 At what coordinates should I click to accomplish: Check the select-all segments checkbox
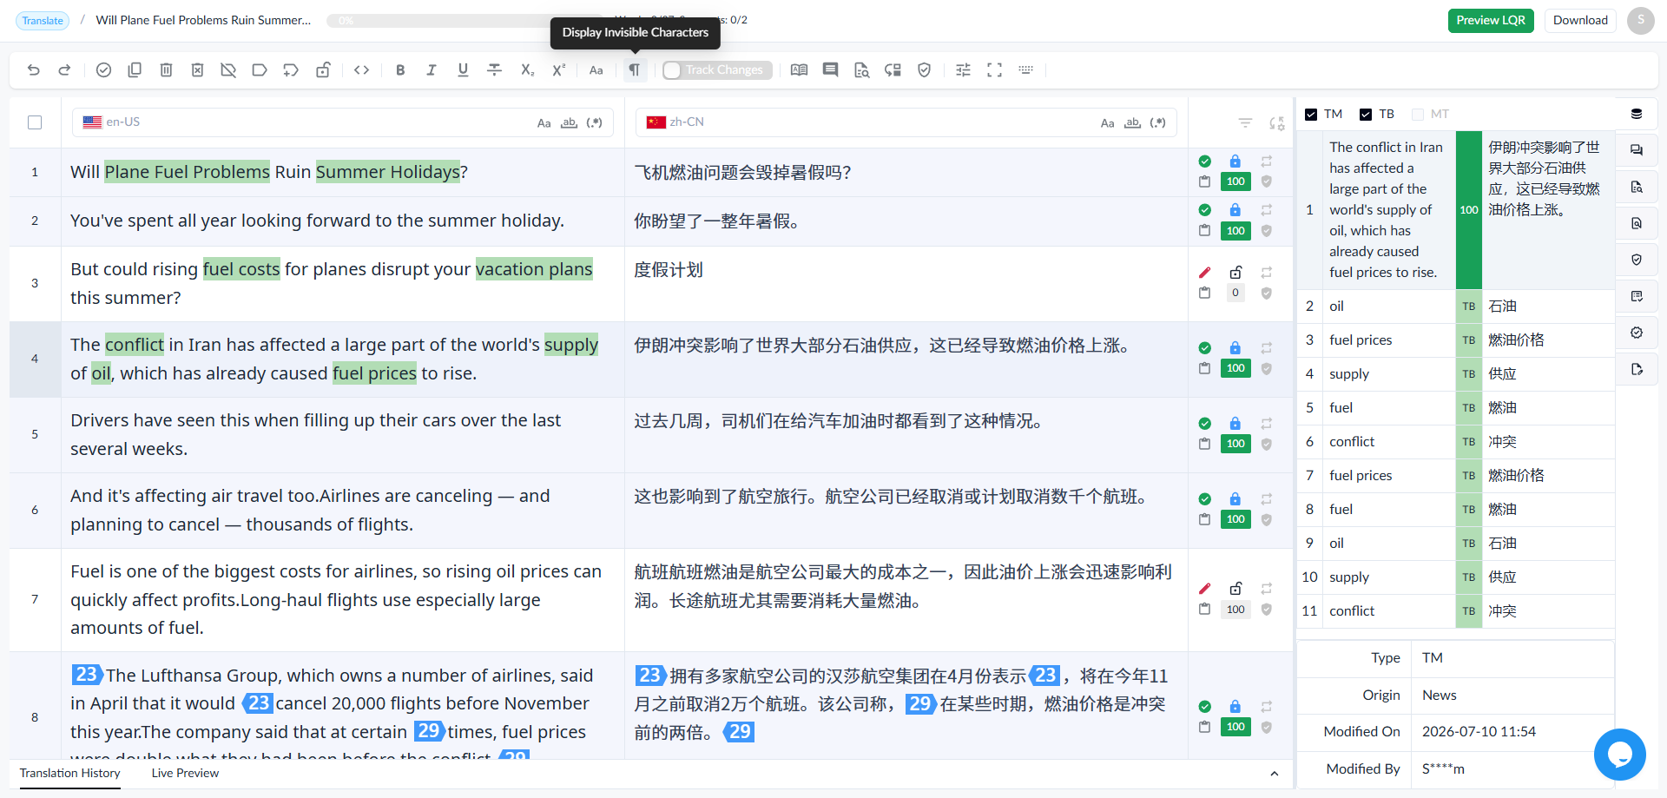click(35, 122)
